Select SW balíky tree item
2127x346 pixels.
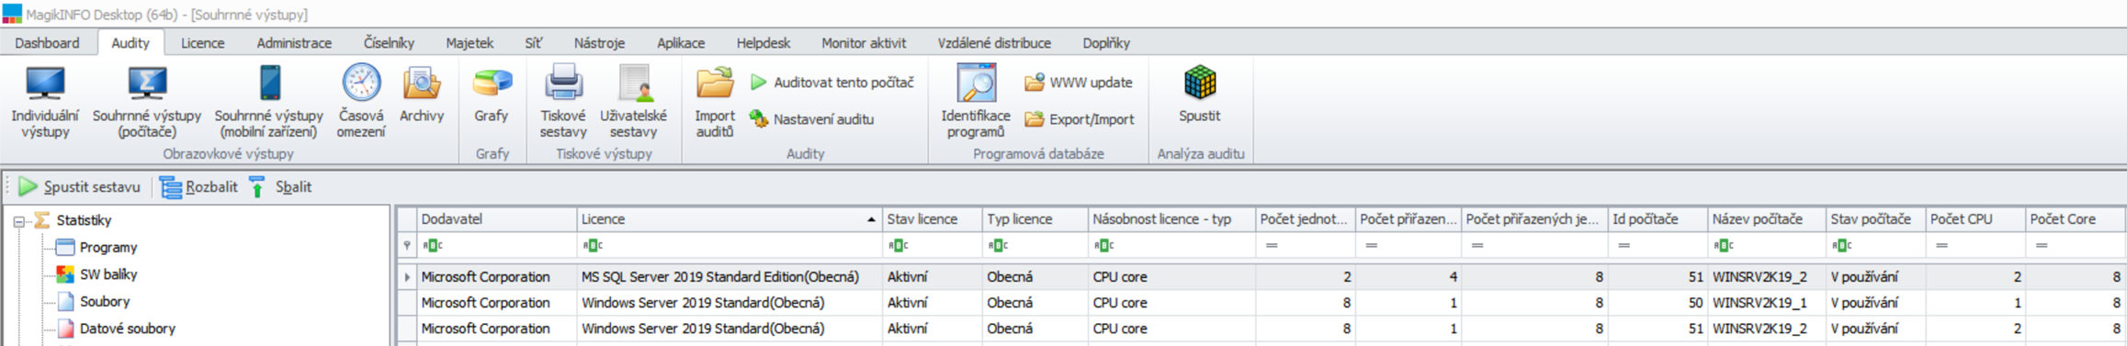(x=107, y=274)
